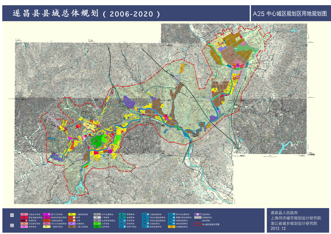Click the G2 防护绿地 legend swatch
331x234 pixels.
[97, 227]
